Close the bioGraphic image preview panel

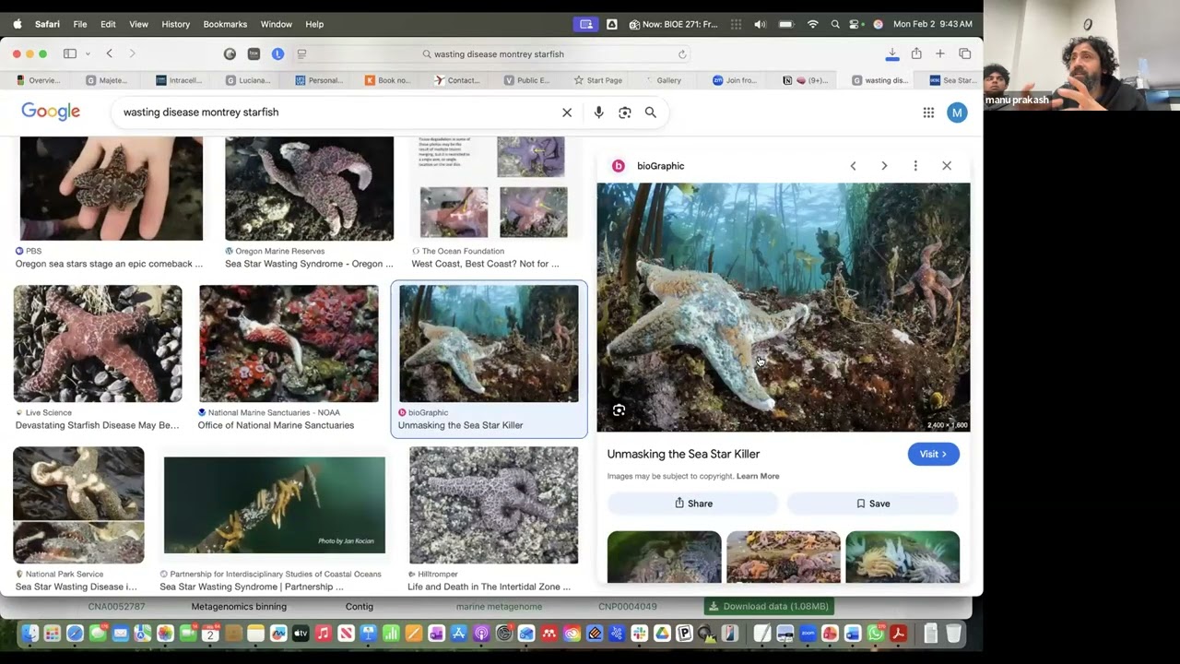tap(947, 166)
